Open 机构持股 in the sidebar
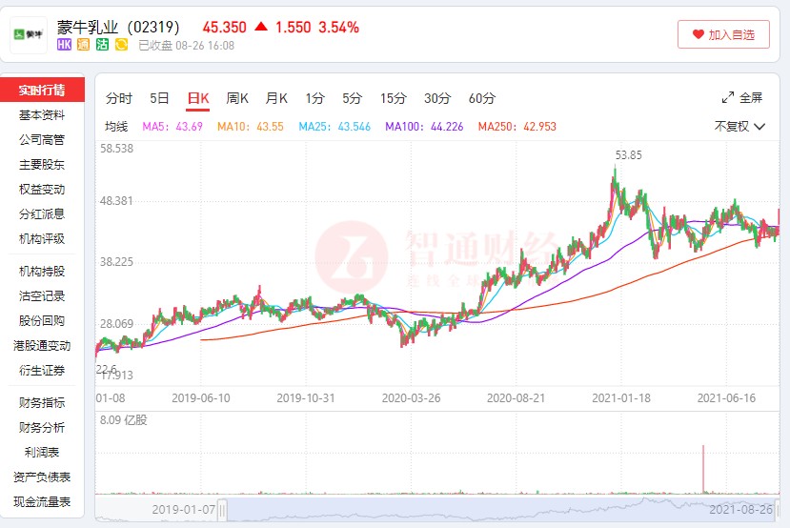Viewport: 790px width, 528px height. pos(42,271)
